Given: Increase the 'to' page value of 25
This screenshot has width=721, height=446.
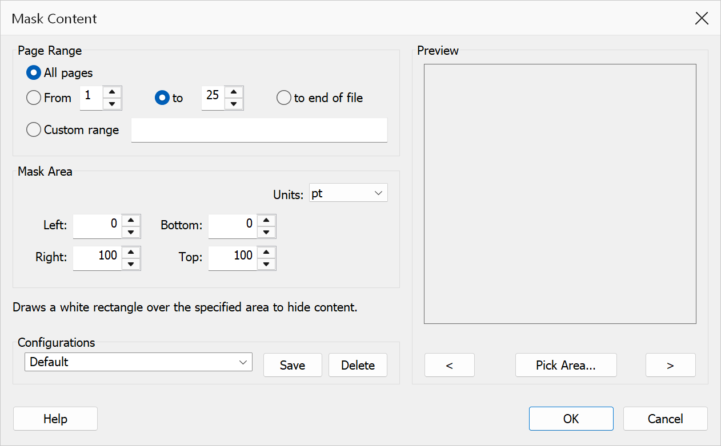Looking at the screenshot, I should (x=234, y=92).
